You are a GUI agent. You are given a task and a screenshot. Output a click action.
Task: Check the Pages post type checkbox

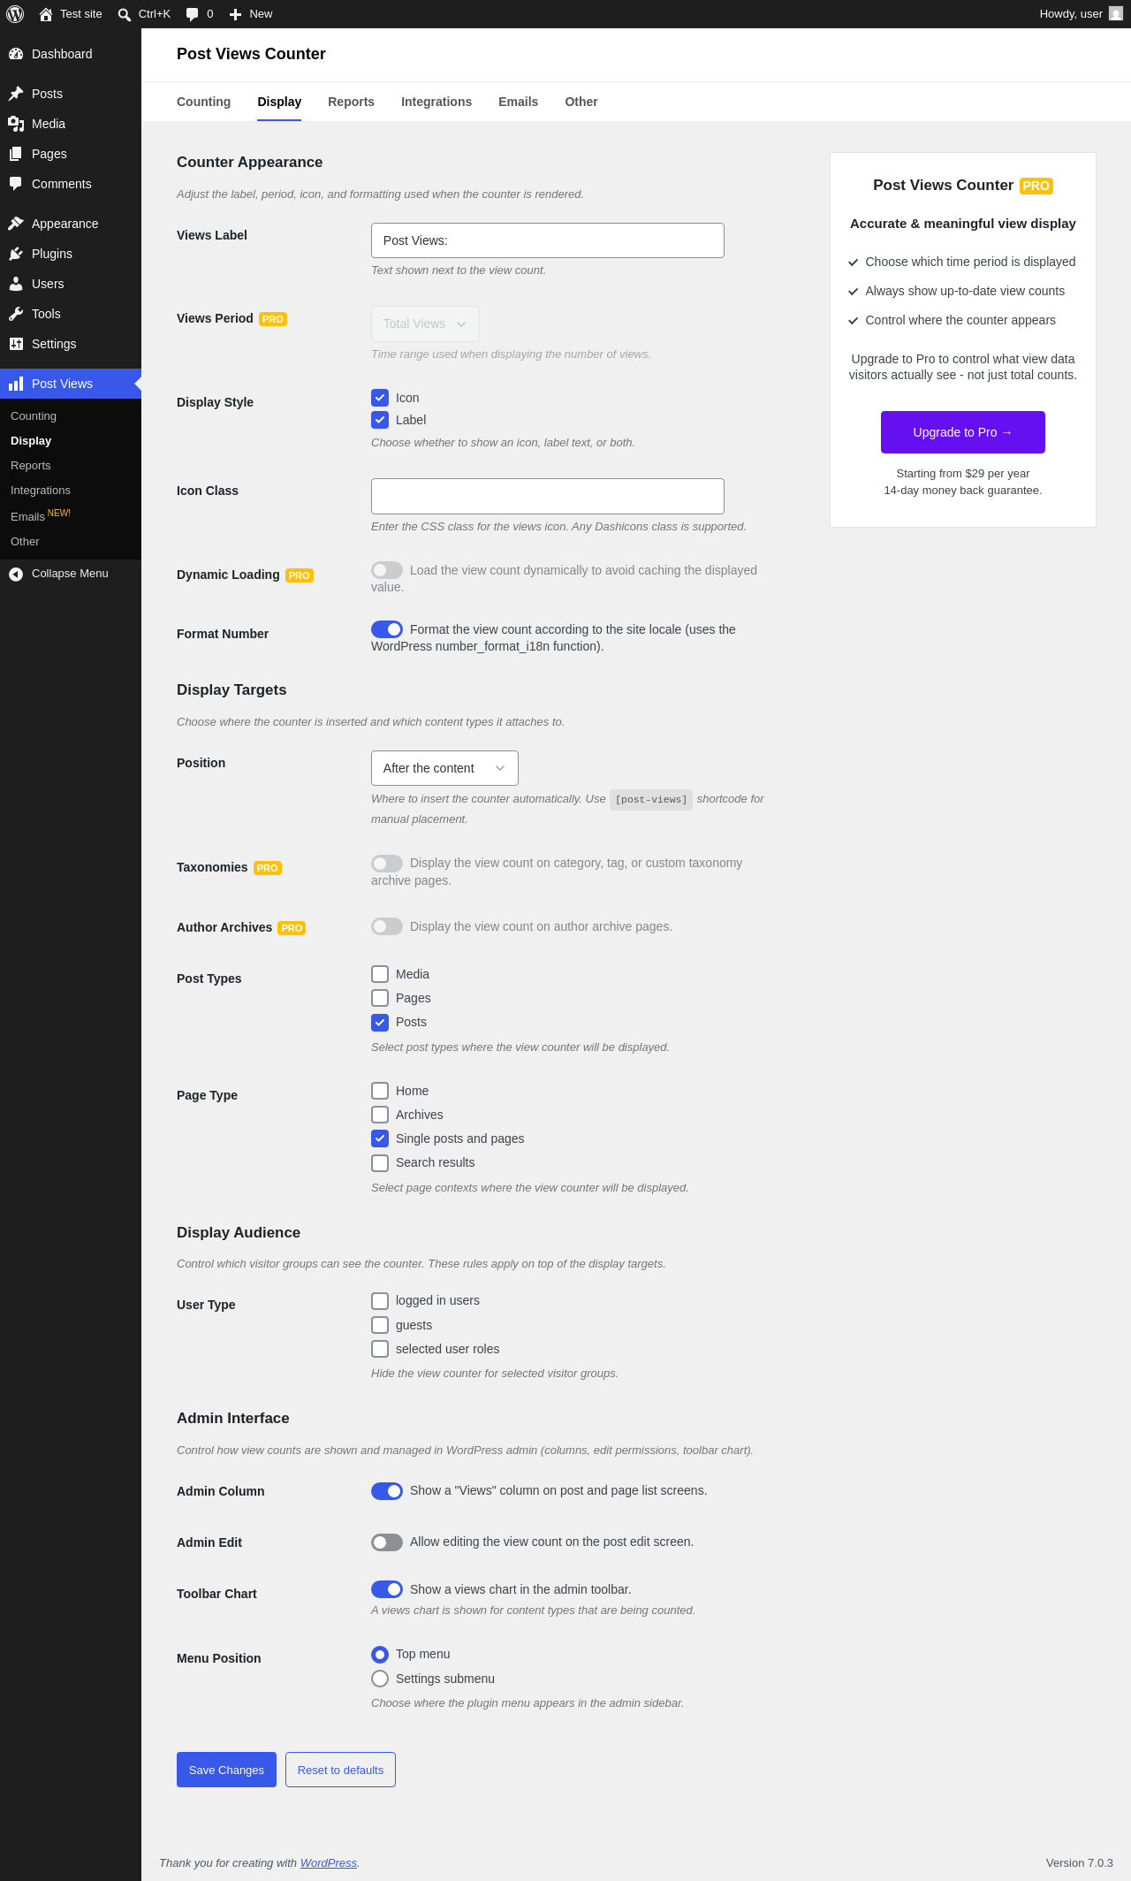380,998
